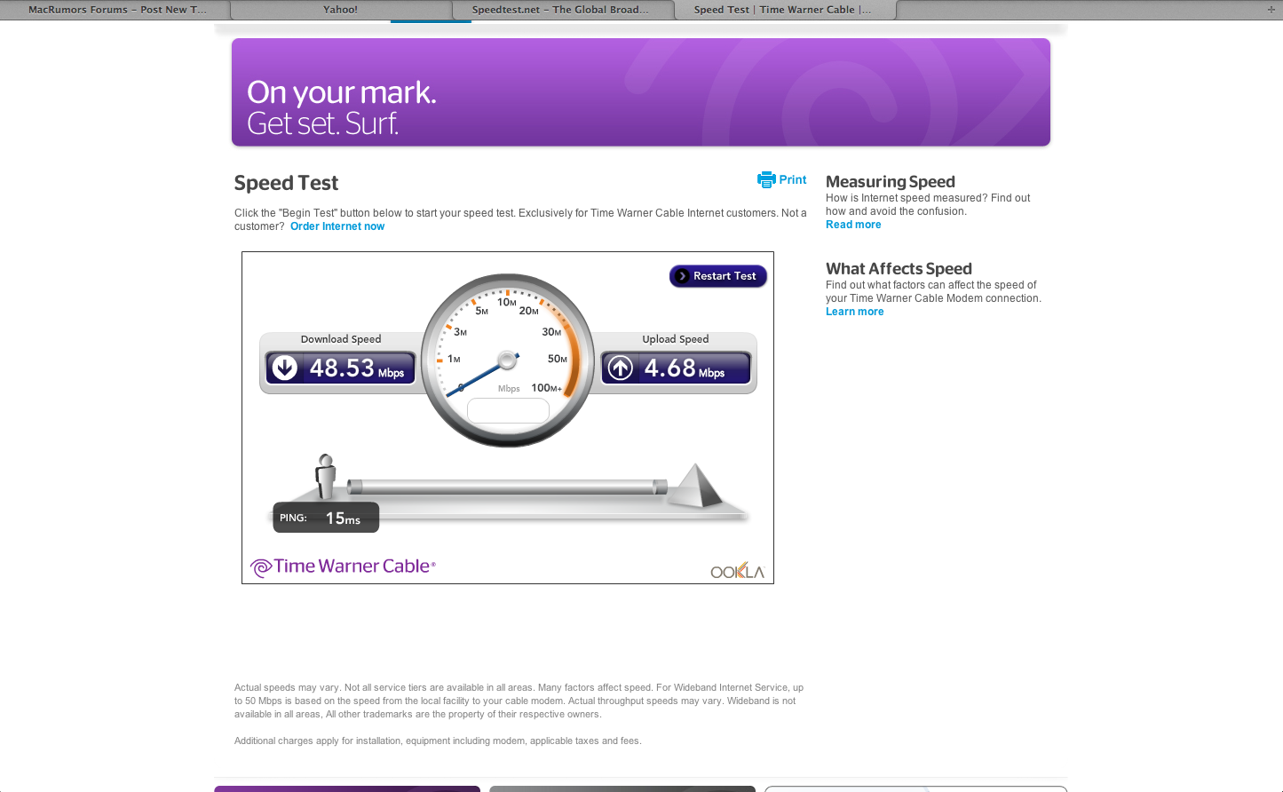
Task: Switch to the Yahoo! tab
Action: (341, 10)
